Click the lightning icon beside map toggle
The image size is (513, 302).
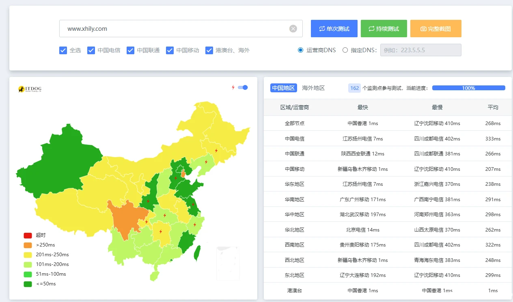pos(233,87)
